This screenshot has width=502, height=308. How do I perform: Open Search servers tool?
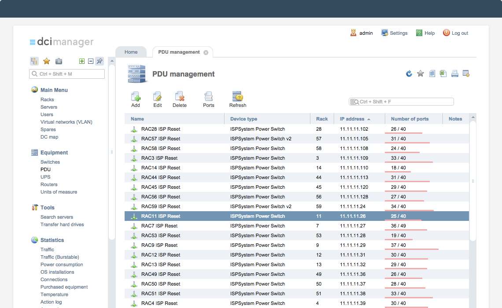[x=57, y=217]
